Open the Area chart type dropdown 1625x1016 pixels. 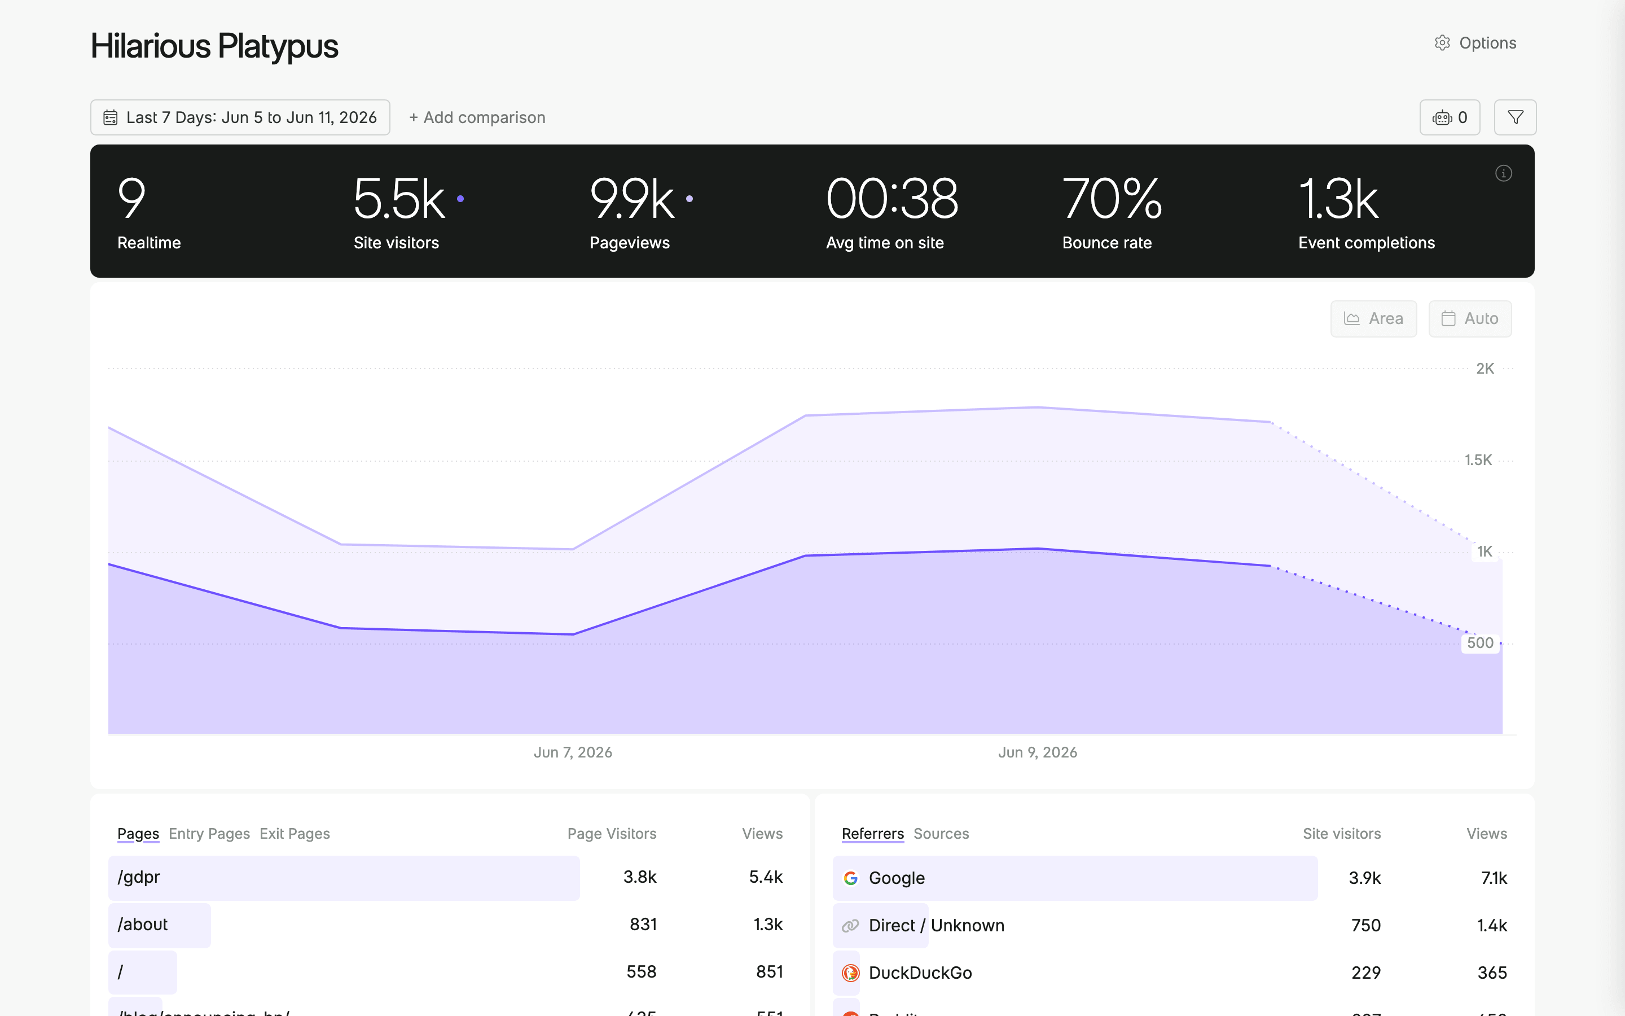tap(1373, 318)
